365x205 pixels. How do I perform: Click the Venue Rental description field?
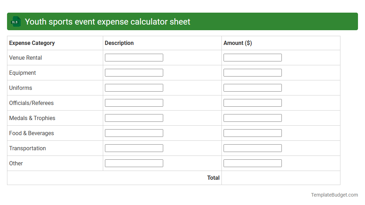(134, 57)
